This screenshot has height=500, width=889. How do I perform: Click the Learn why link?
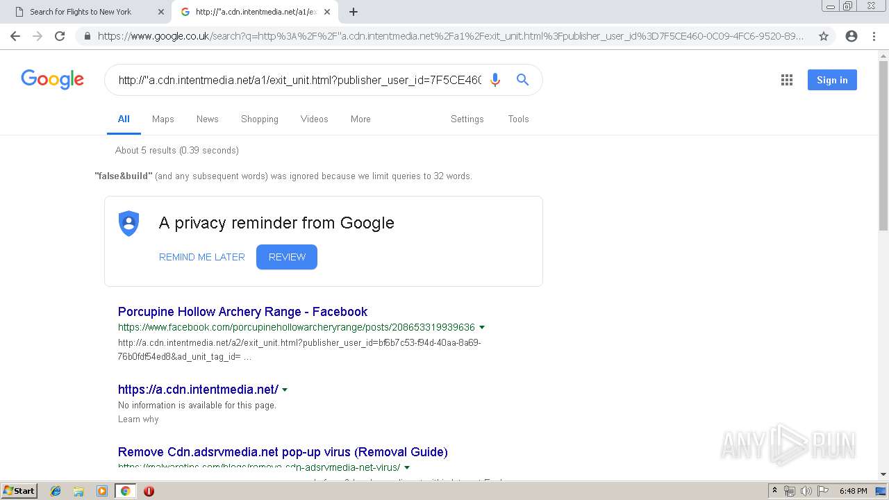point(138,419)
